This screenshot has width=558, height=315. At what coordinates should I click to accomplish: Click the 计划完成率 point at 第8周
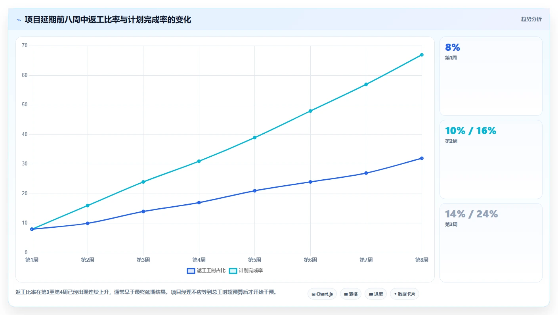click(422, 55)
